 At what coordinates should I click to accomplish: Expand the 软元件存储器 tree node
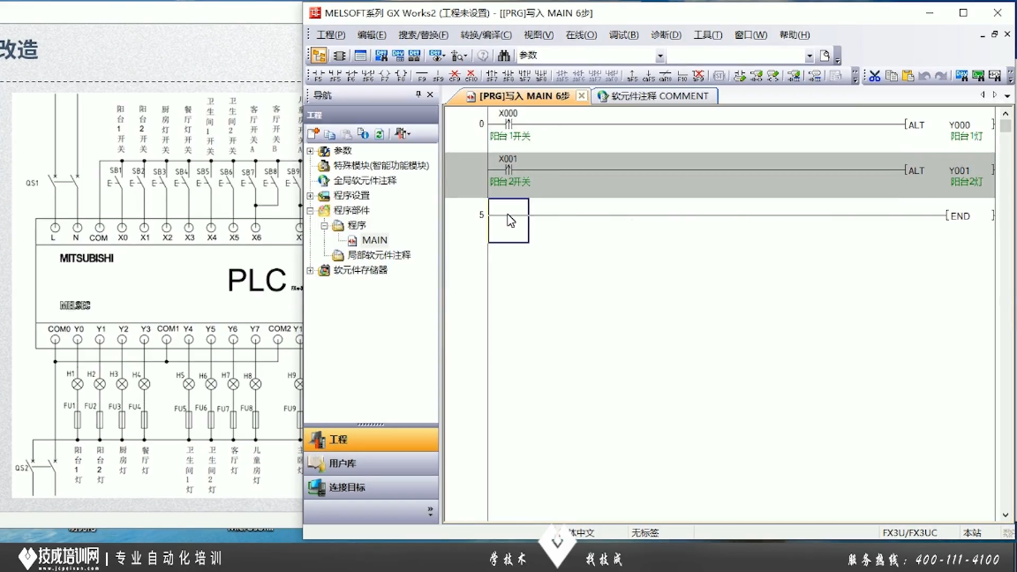310,270
